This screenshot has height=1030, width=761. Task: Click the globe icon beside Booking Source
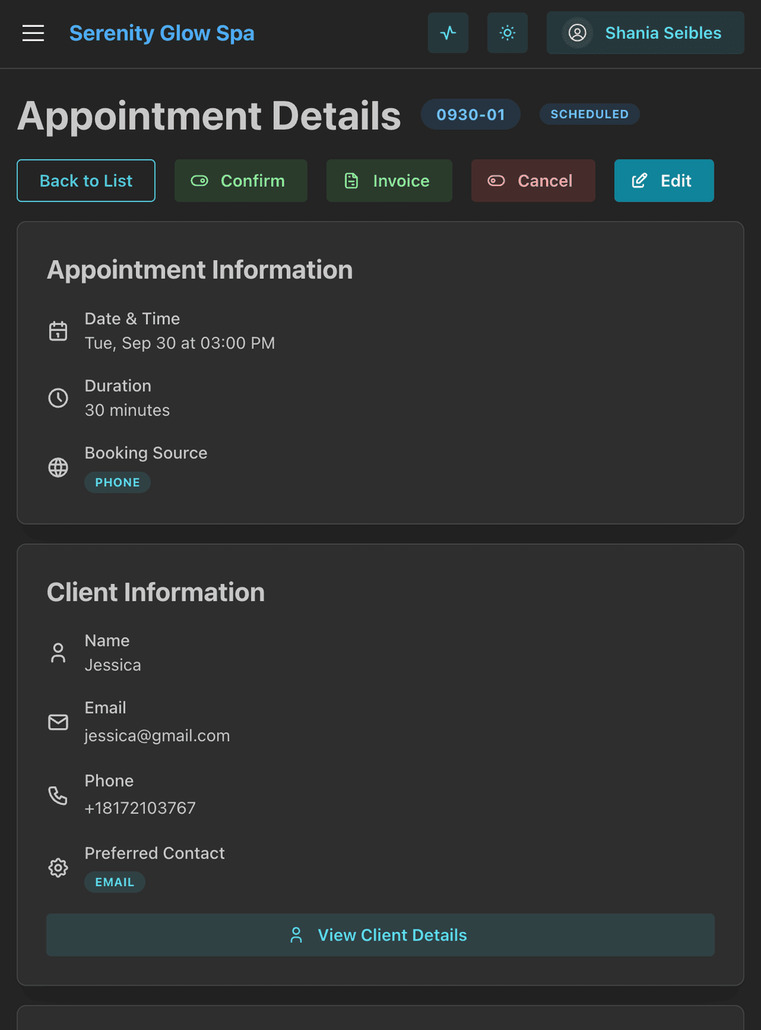(58, 467)
